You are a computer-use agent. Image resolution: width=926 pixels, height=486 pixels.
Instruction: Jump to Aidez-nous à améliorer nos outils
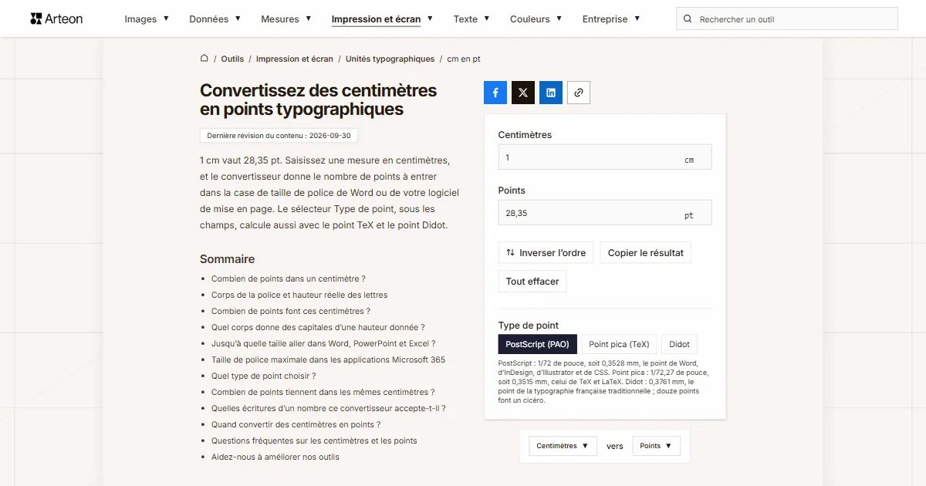(x=275, y=457)
